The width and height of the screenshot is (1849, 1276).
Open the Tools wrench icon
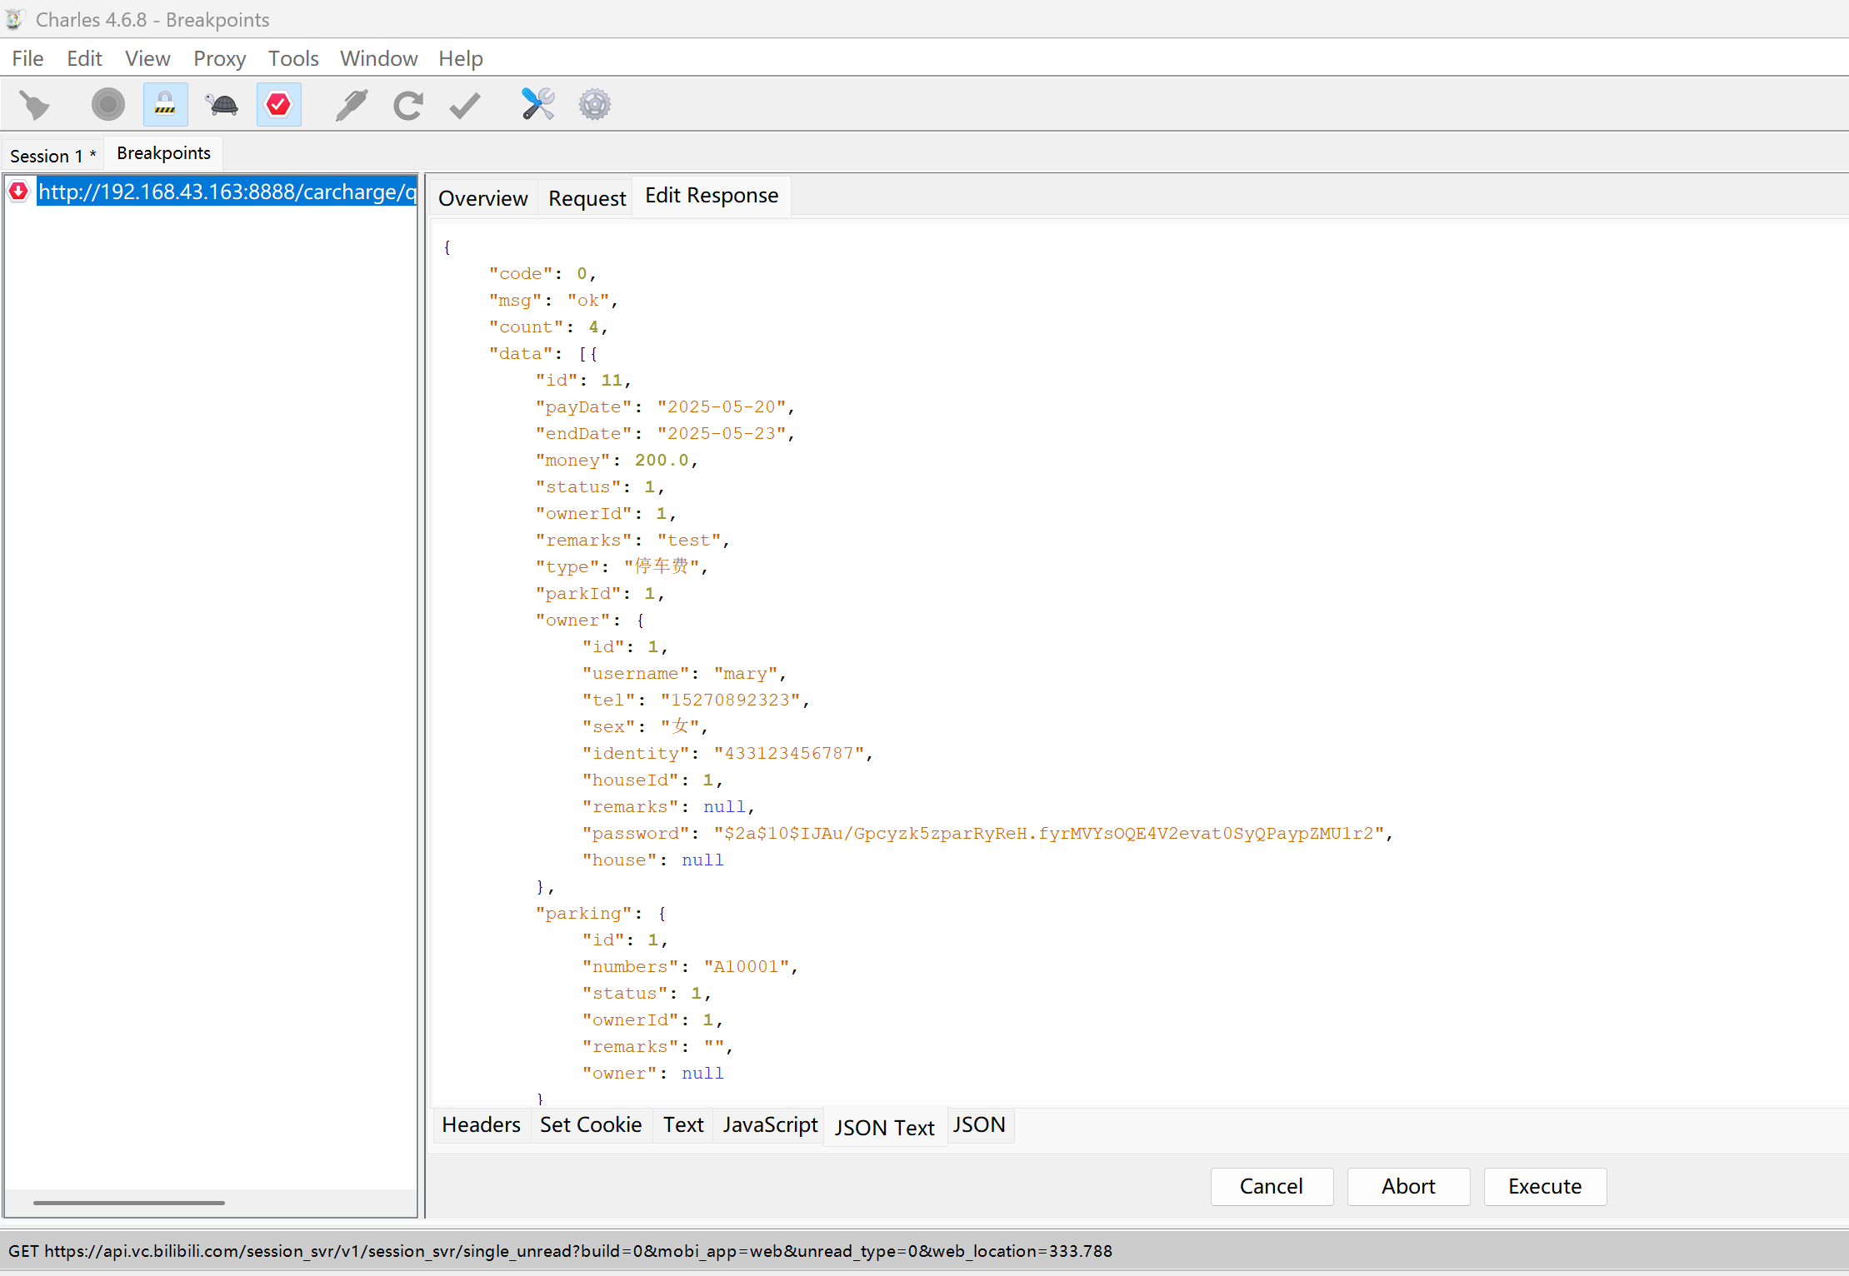(x=538, y=105)
